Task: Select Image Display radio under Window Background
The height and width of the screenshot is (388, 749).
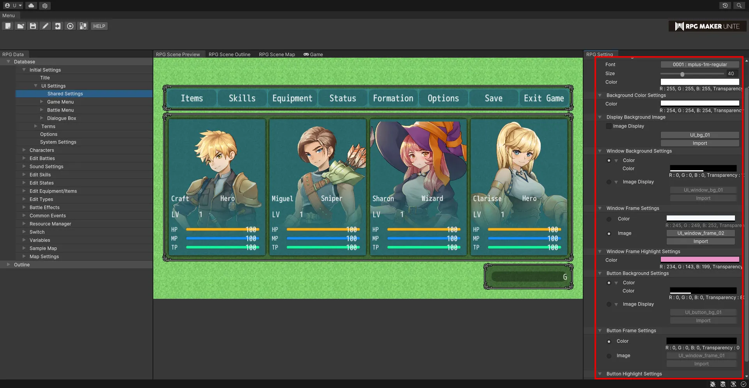Action: point(609,182)
